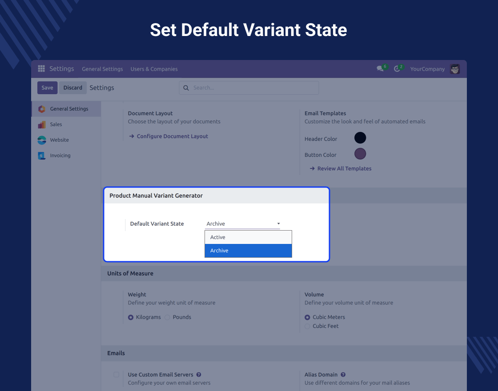
Task: Switch to the Sales settings tab
Action: click(66, 124)
